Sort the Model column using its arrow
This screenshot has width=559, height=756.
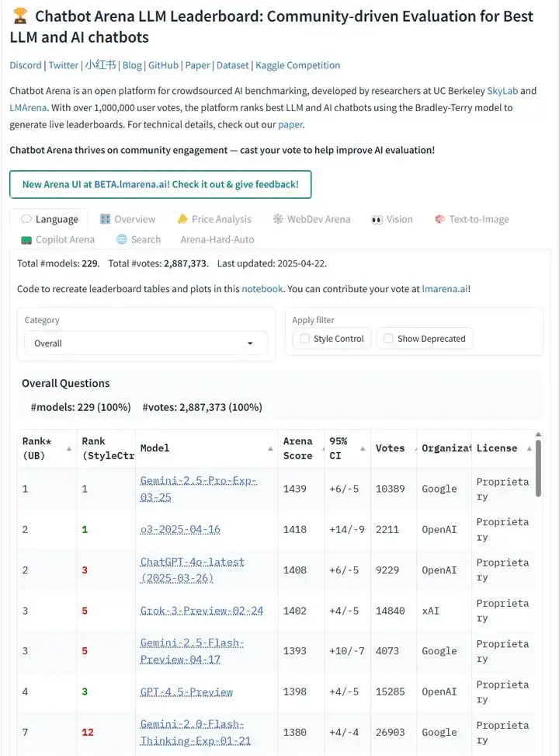coord(270,448)
